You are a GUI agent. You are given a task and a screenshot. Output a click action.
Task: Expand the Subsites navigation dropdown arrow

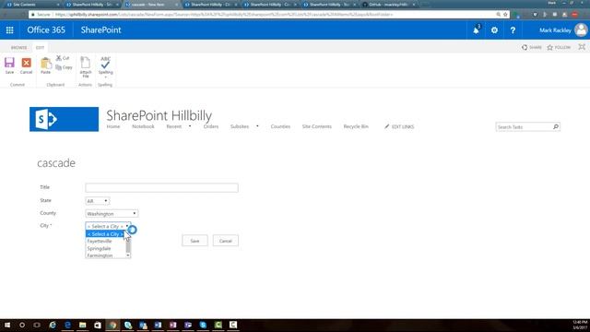257,126
